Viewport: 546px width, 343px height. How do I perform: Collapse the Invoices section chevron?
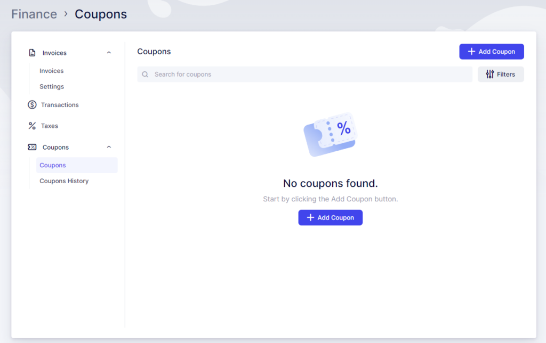tap(109, 53)
